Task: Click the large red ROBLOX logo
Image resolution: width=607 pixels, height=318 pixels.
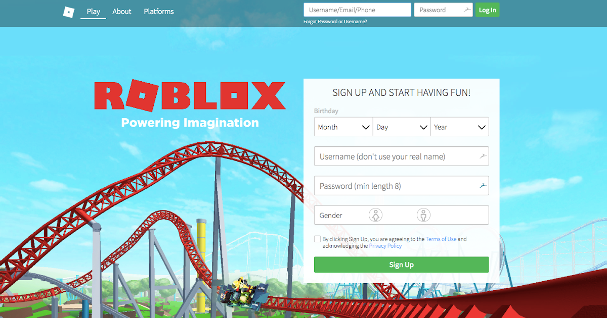Action: coord(190,96)
